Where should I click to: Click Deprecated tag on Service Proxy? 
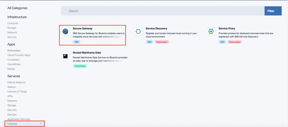(234, 42)
